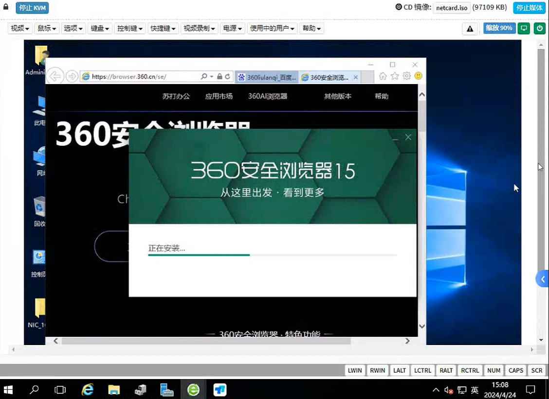Screen dimensions: 549x399
Task: Click the 停止 KVM button
Action: pyautogui.click(x=32, y=8)
